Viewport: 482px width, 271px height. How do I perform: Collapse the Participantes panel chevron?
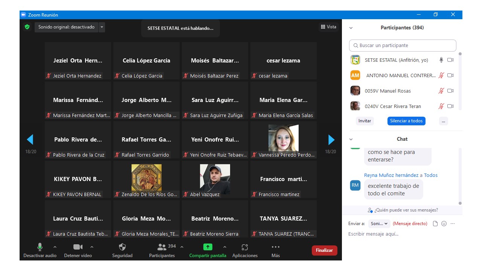(351, 28)
